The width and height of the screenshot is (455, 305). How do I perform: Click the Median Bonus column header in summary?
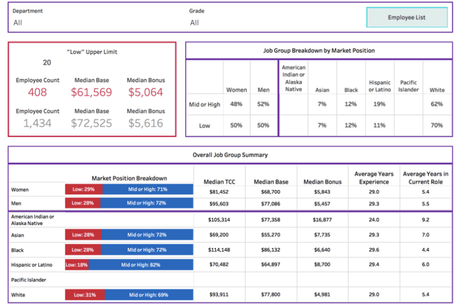(x=322, y=182)
